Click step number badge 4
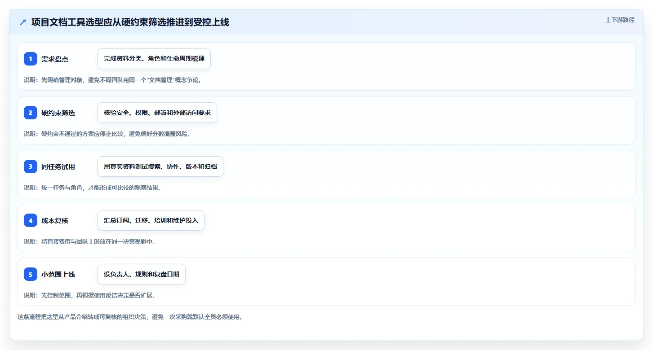 tap(31, 220)
